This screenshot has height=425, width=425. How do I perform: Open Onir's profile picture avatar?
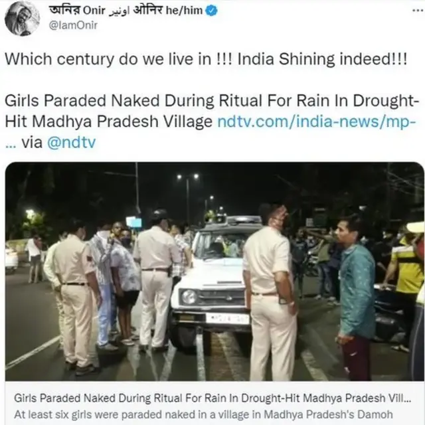(23, 19)
